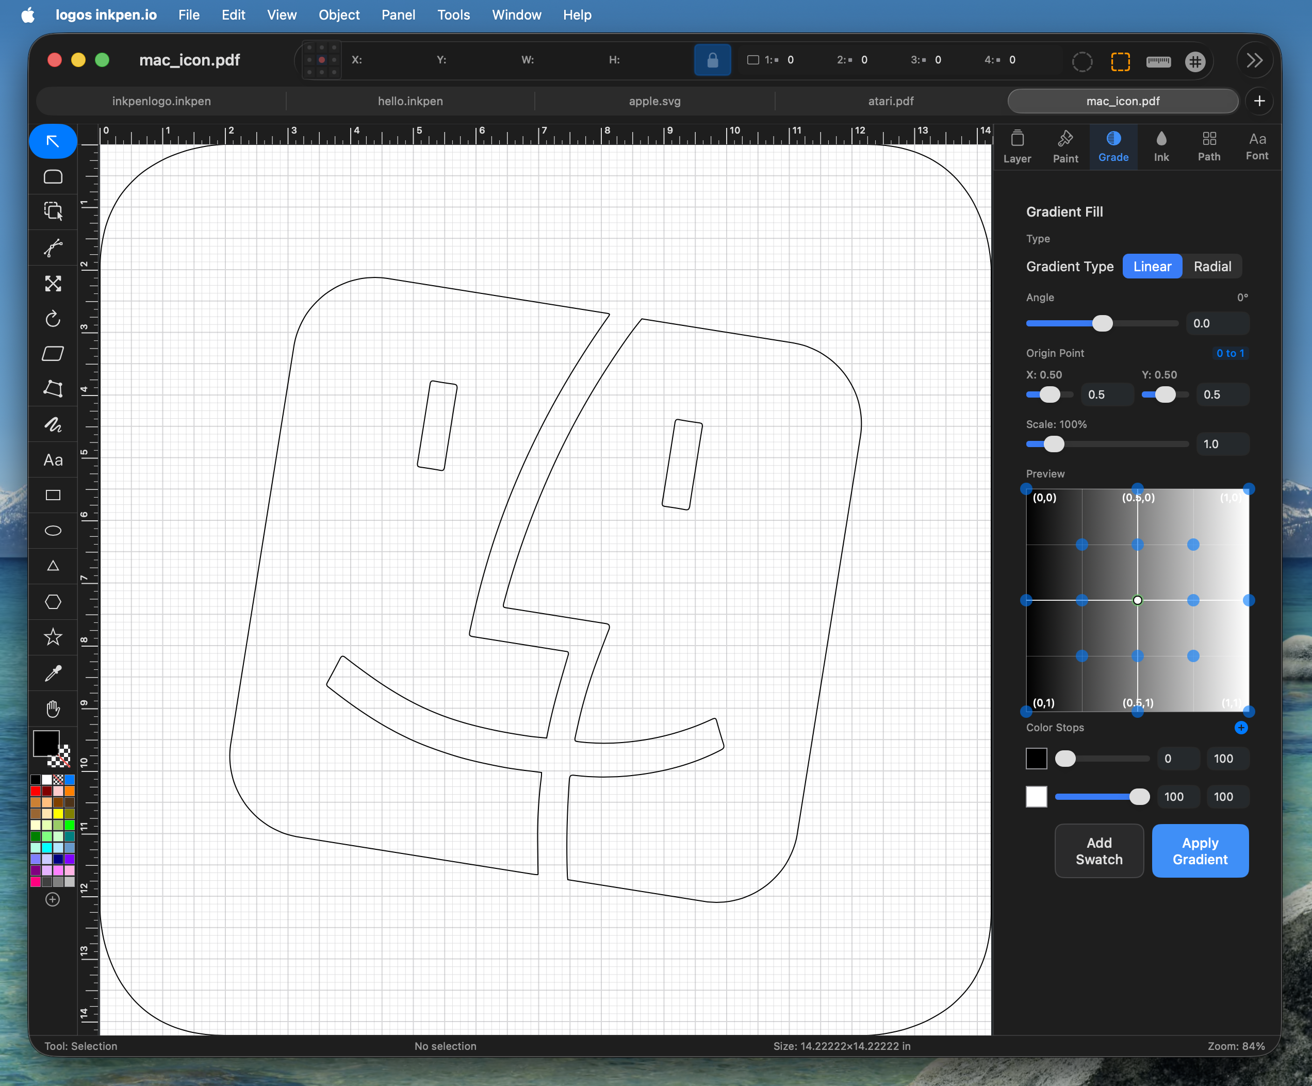Toggle the 0 to 1 origin range
Image resolution: width=1312 pixels, height=1086 pixels.
pyautogui.click(x=1229, y=353)
